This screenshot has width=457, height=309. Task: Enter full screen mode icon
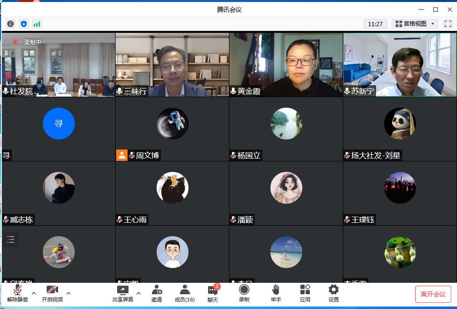tap(447, 24)
